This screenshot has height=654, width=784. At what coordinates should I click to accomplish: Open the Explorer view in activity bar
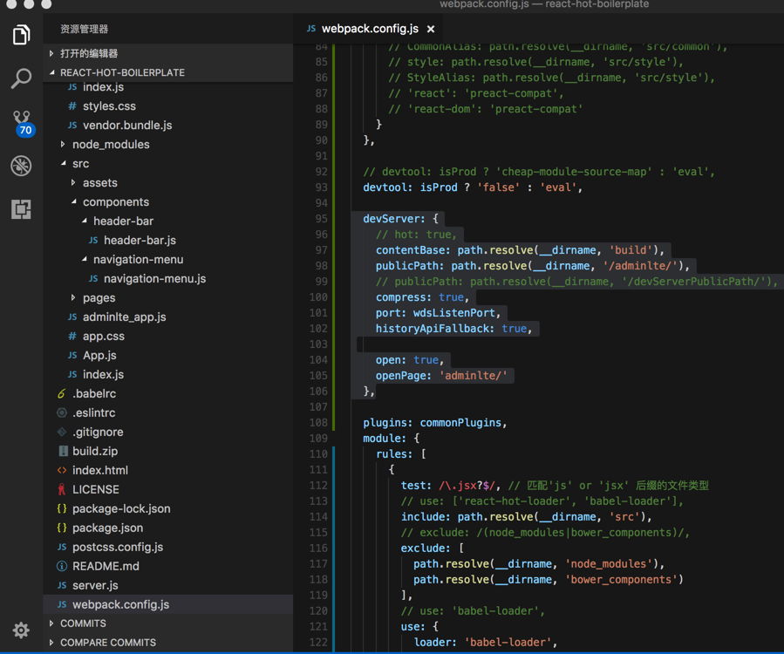click(x=21, y=35)
